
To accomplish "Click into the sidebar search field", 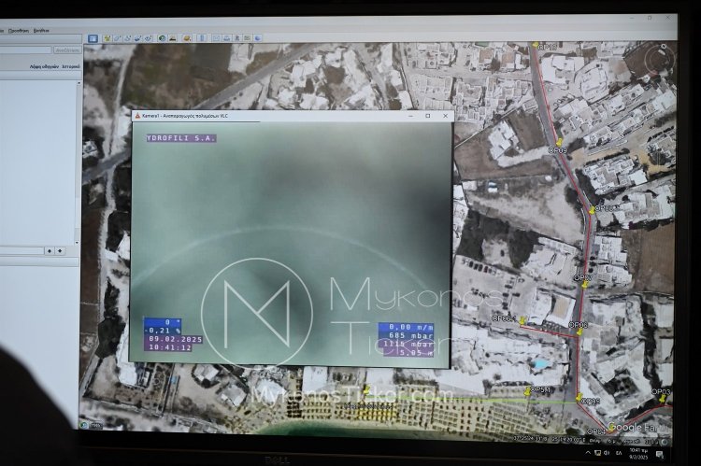I will [25, 49].
